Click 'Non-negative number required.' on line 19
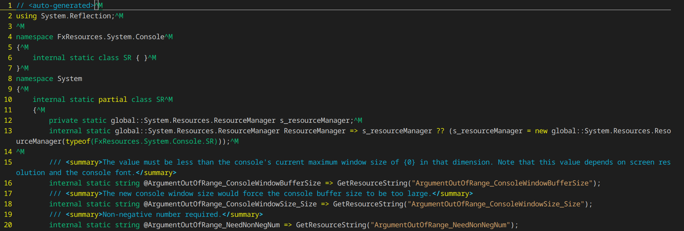684x231 pixels. [x=162, y=215]
